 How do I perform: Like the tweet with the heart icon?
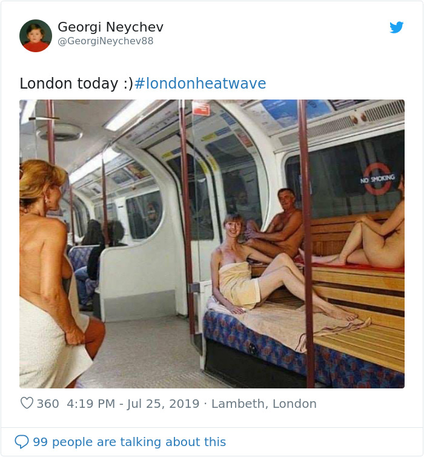pos(27,404)
